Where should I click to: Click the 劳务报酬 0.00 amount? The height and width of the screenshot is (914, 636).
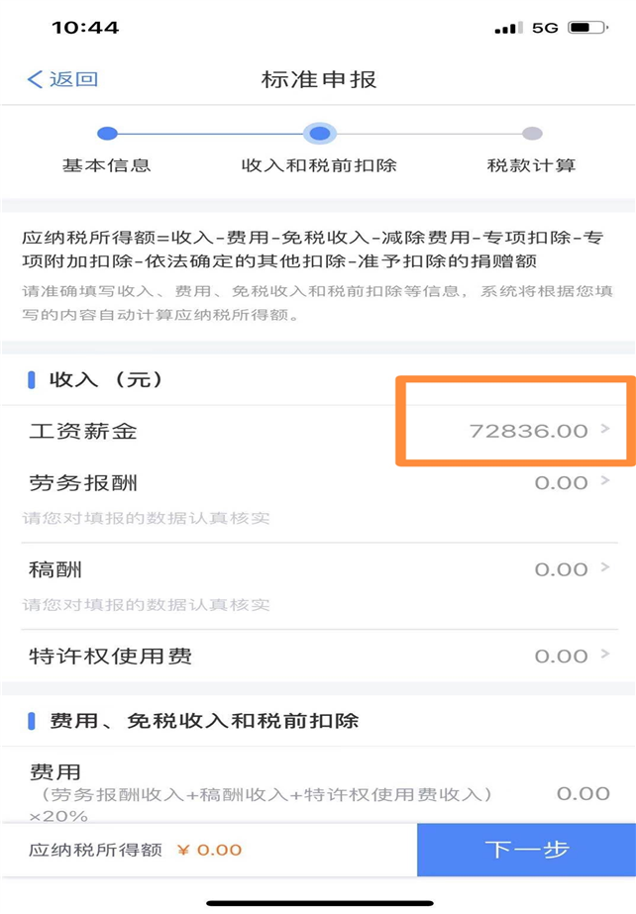(x=561, y=482)
